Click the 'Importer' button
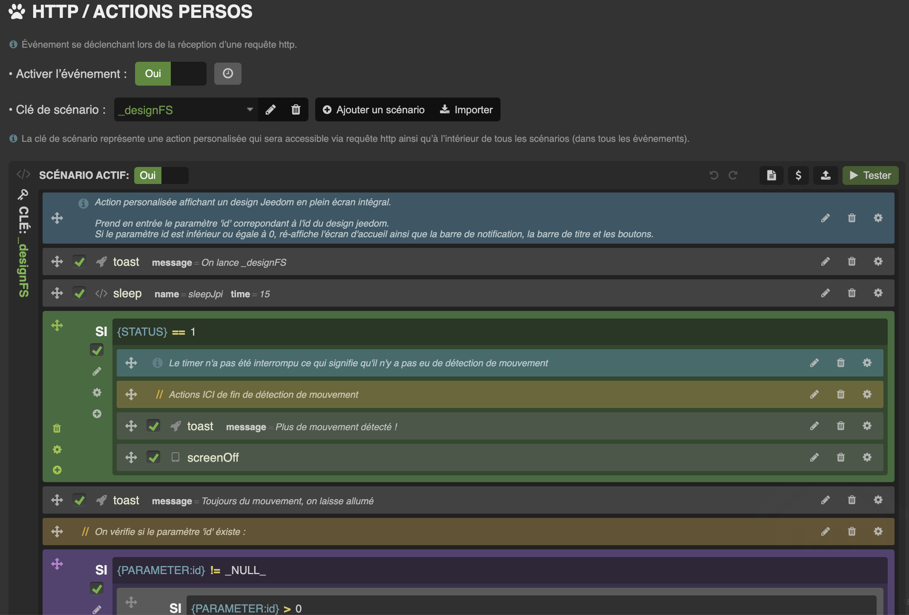The width and height of the screenshot is (909, 615). pos(466,110)
